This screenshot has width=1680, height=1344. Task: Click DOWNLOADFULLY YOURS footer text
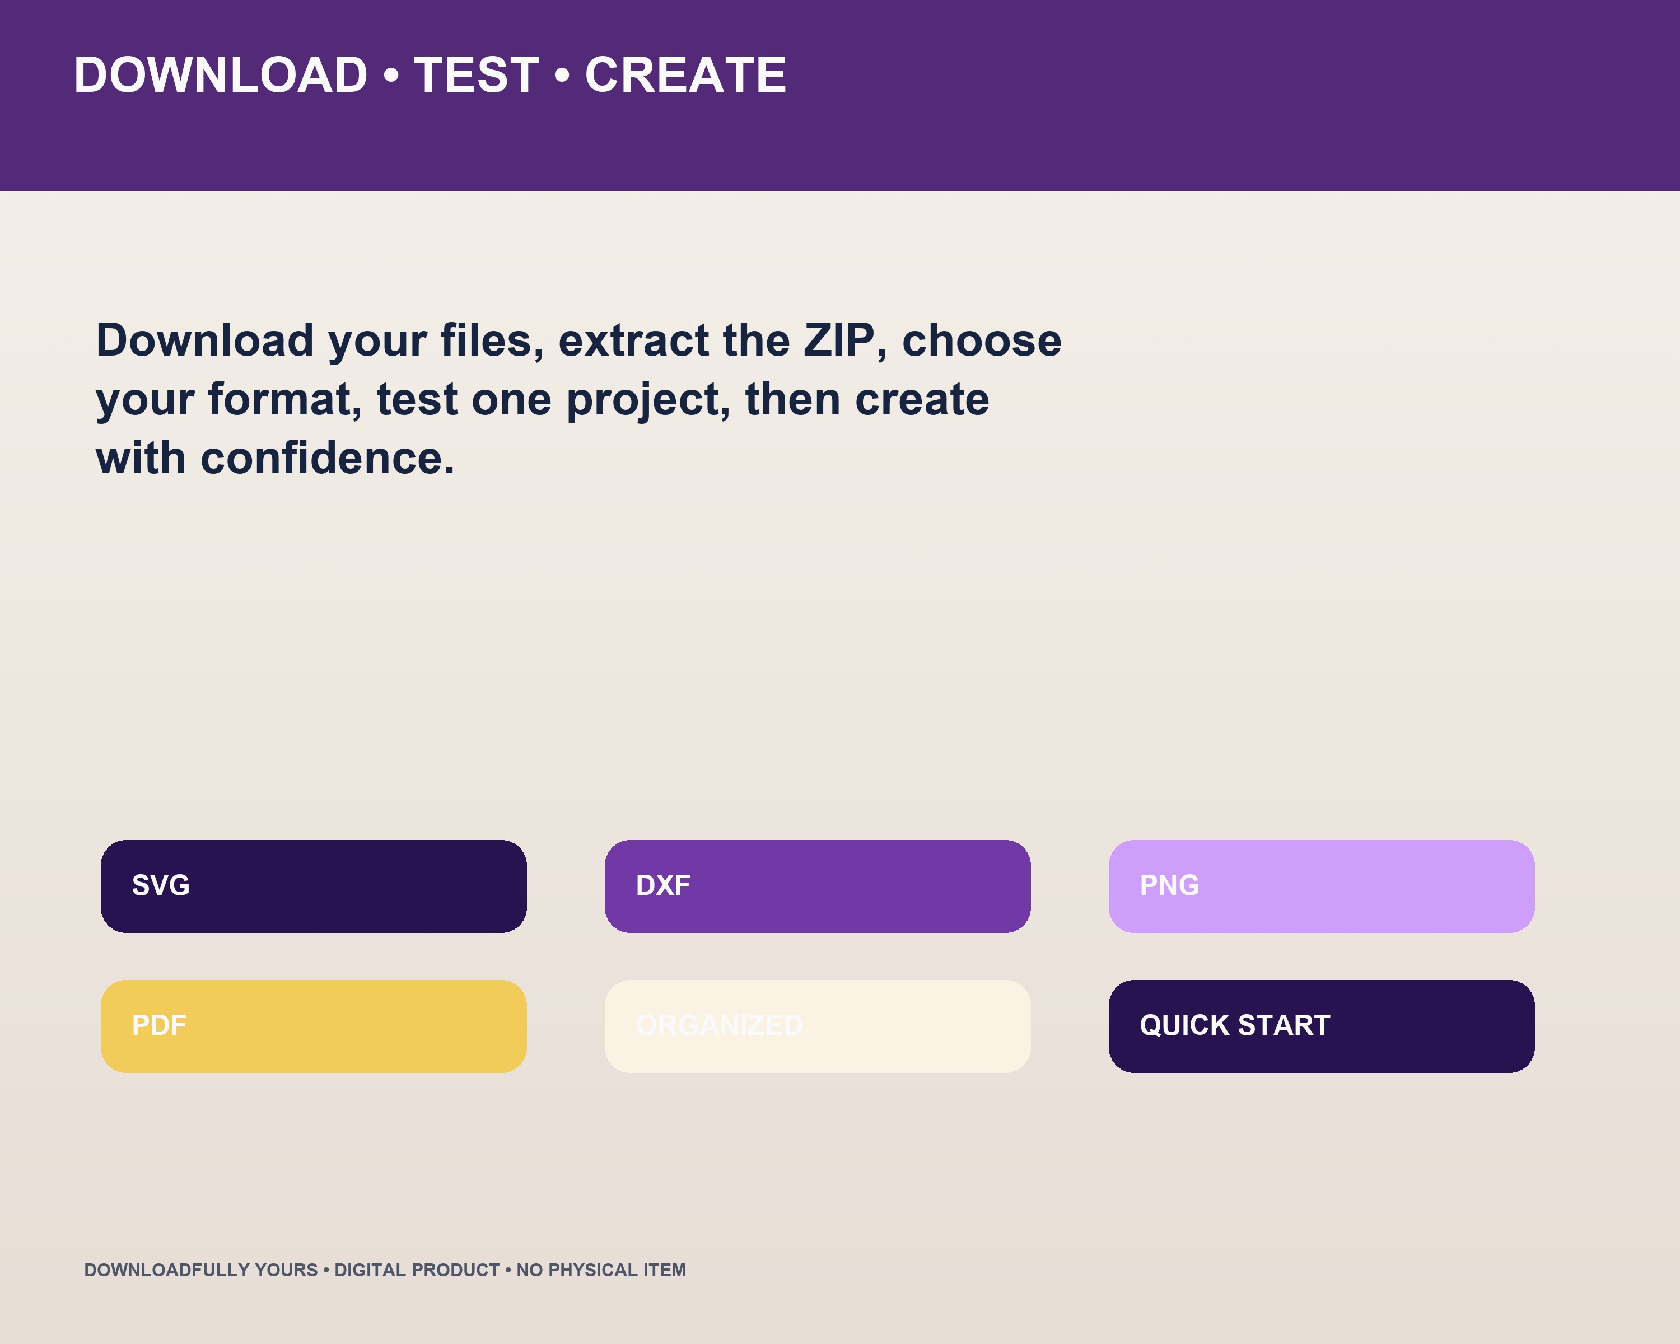coord(201,1270)
